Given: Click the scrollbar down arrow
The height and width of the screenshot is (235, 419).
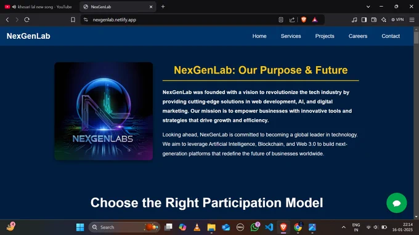Looking at the screenshot, I should [x=416, y=217].
